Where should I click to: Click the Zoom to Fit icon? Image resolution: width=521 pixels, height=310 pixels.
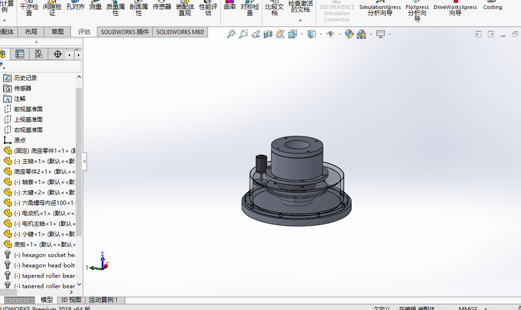[x=231, y=34]
